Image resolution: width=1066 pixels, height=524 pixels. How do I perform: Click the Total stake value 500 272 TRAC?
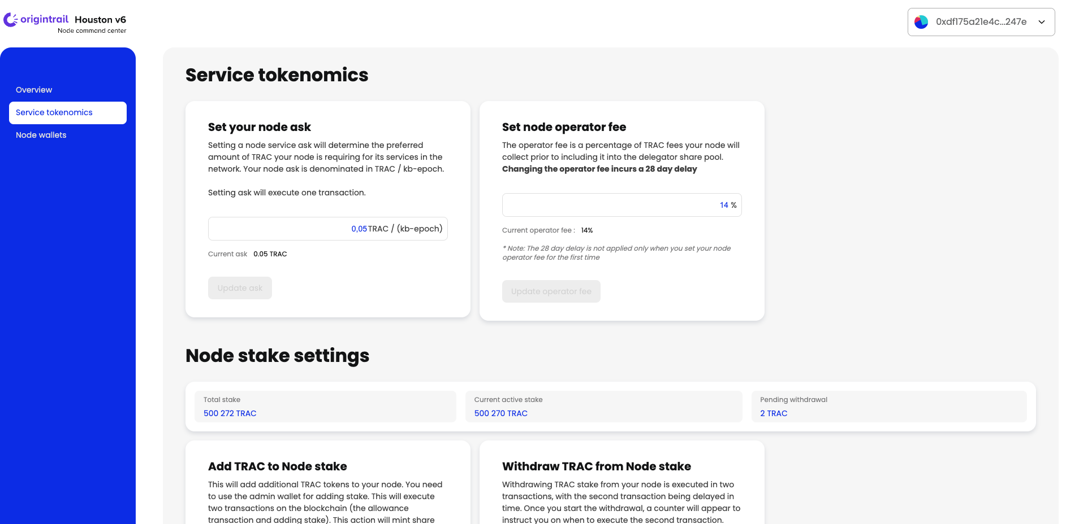[x=230, y=413]
